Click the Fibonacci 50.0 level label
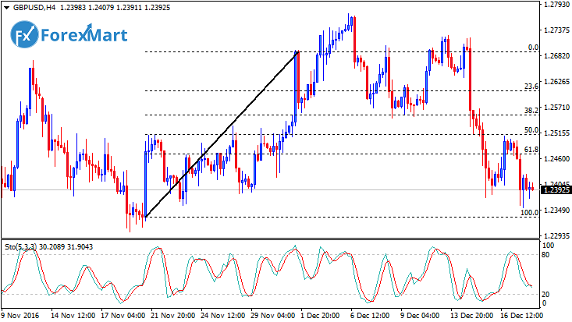This screenshot has width=572, height=322. pos(531,130)
